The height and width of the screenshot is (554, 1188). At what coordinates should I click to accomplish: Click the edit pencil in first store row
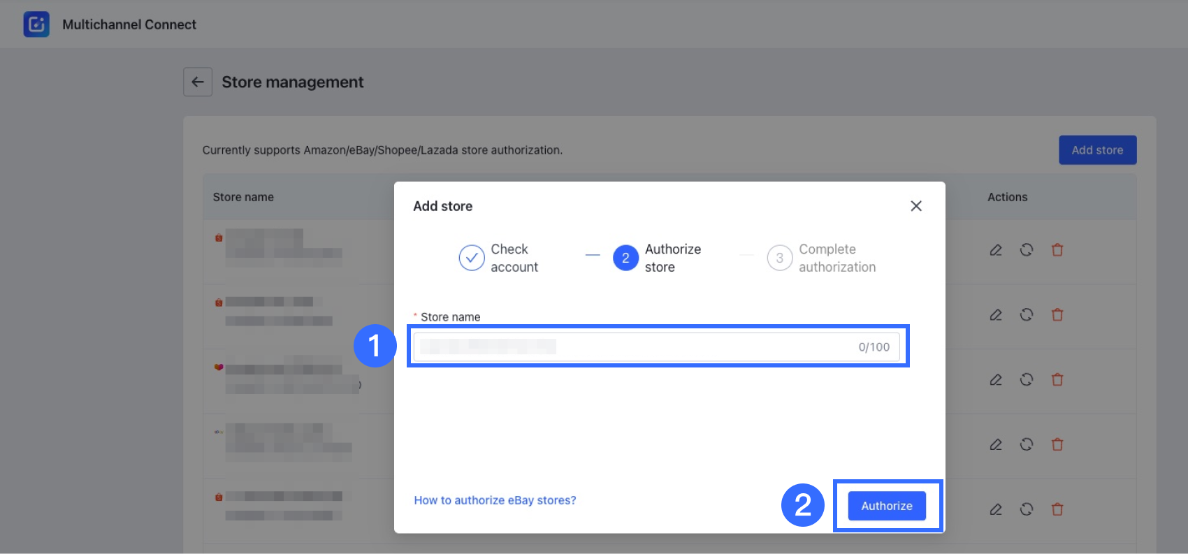coord(996,250)
